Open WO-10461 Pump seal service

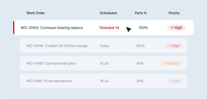(x=103, y=81)
